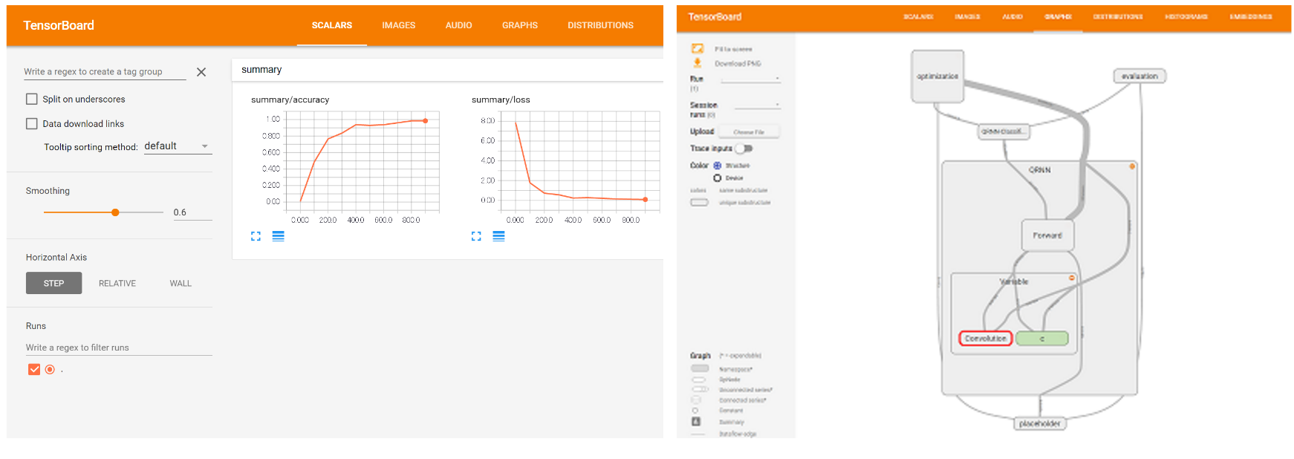
Task: Click the Download PNG icon in graph panel
Action: [698, 63]
